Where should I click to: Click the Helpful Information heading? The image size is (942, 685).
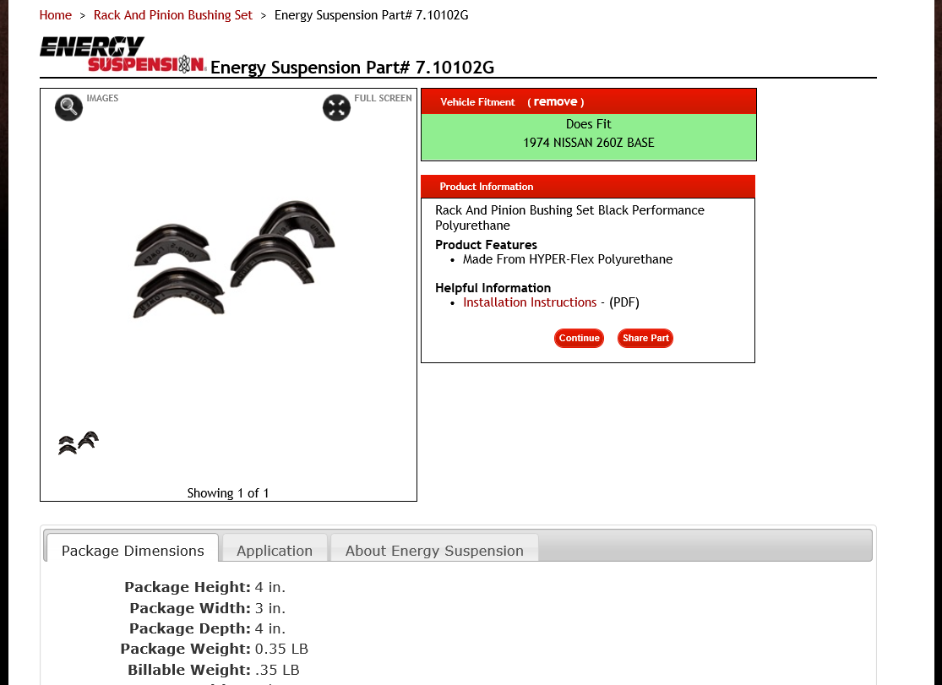point(493,288)
